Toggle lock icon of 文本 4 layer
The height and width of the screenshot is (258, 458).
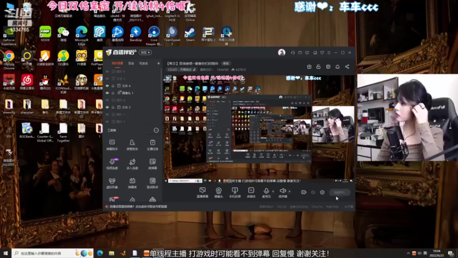tap(113, 85)
